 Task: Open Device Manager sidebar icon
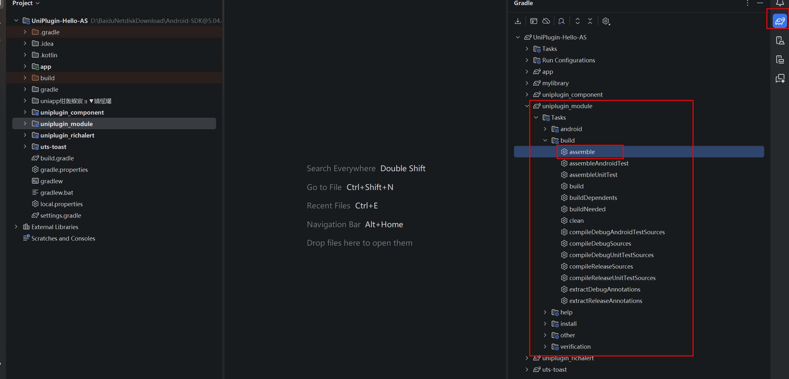pyautogui.click(x=780, y=40)
